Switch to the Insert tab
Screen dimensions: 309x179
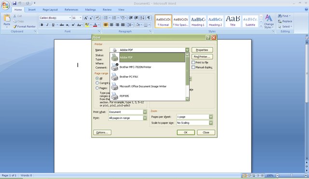(32, 10)
